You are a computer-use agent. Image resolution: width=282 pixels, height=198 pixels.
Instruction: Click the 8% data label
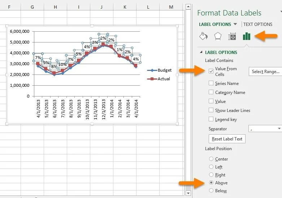54,67
